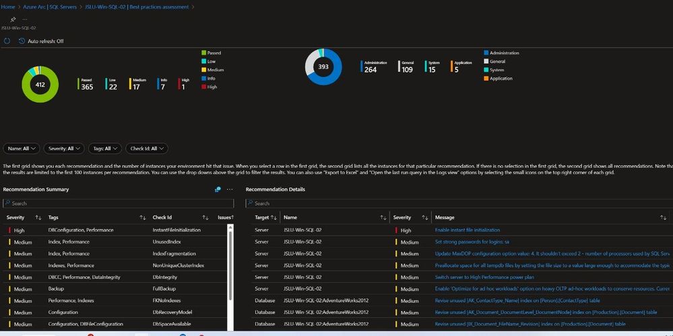
Task: Click the refresh icon in the command bar
Action: (7, 41)
